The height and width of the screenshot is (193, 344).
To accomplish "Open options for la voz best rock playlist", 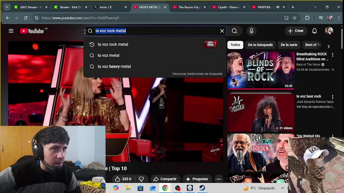I will 332,97.
